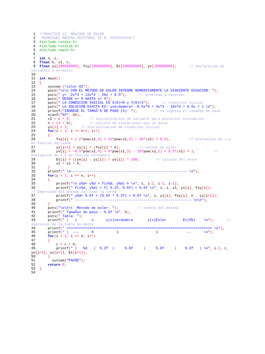Click the '#include <stdlib.h>' line
This screenshot has height=354, width=265.
tap(59, 46)
